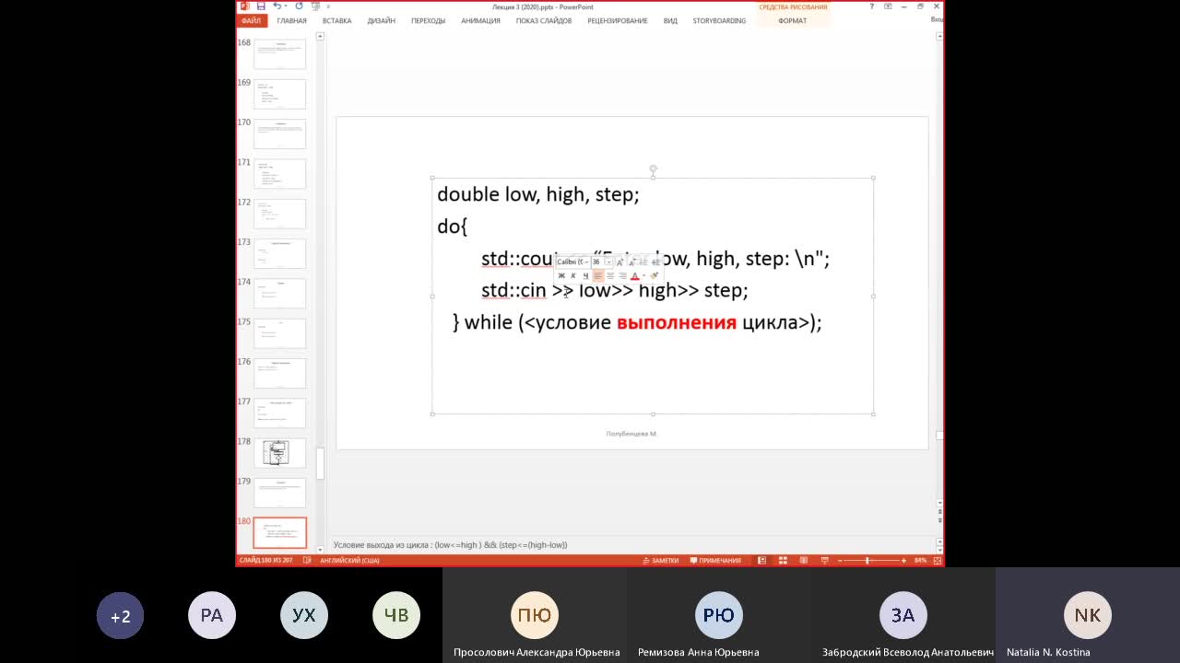The height and width of the screenshot is (663, 1180).
Task: Select slide 180 thumbnail
Action: [279, 532]
